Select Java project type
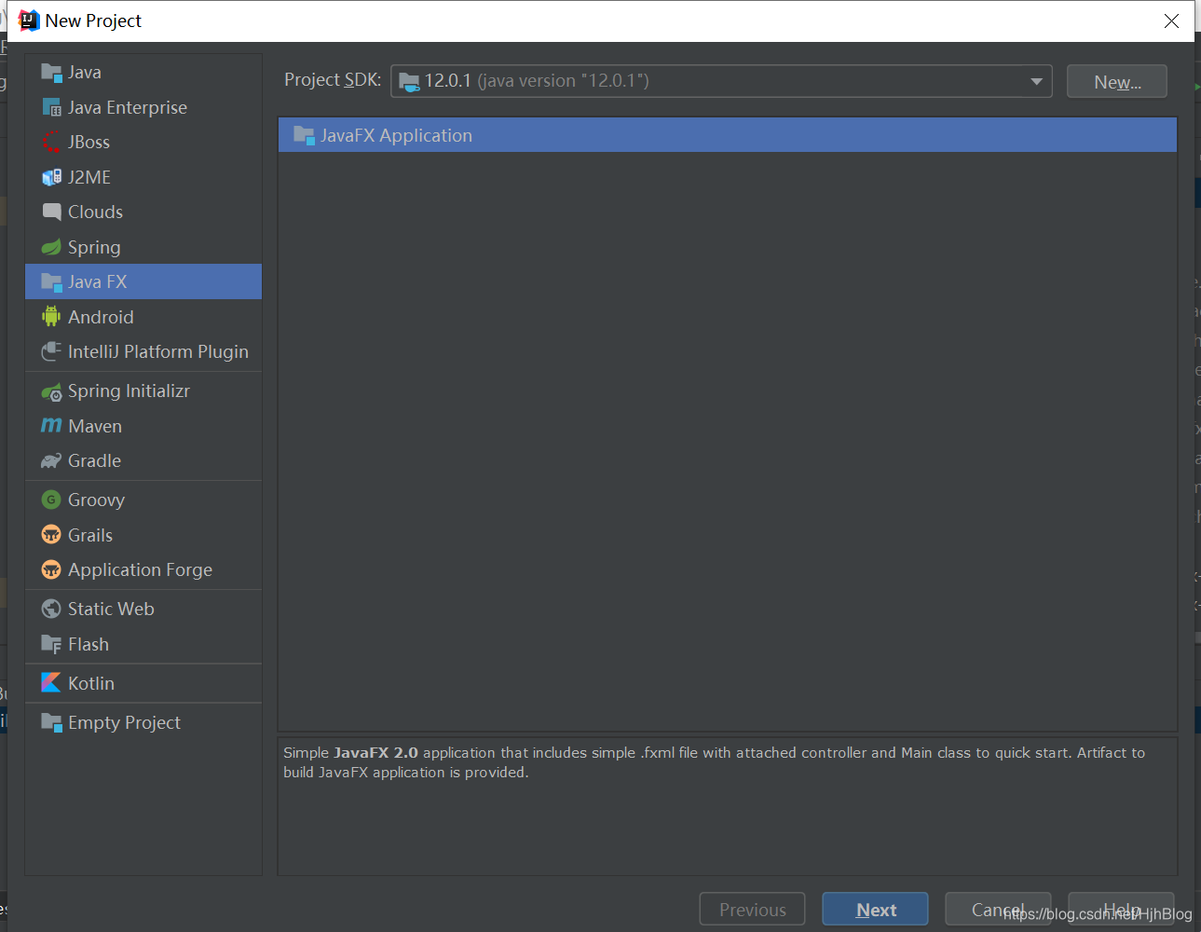 143,73
